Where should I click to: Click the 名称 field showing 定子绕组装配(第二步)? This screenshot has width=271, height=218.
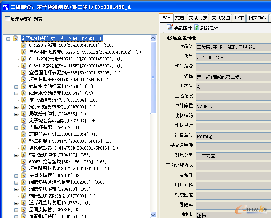pyautogui.click(x=233, y=77)
